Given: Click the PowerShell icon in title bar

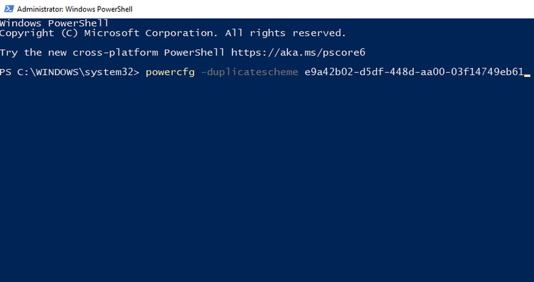Looking at the screenshot, I should click(8, 9).
